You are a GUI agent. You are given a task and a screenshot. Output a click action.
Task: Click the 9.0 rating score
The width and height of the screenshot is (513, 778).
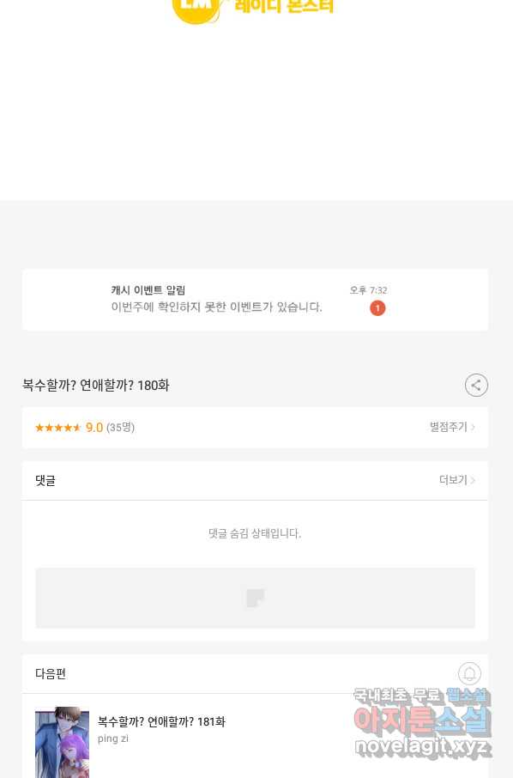pos(94,427)
